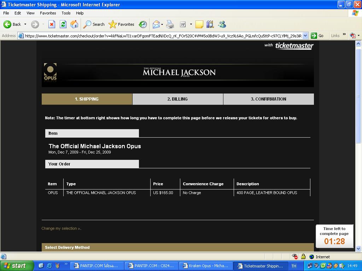Click the Back arrow button
Image resolution: width=362 pixels, height=271 pixels.
(x=12, y=24)
